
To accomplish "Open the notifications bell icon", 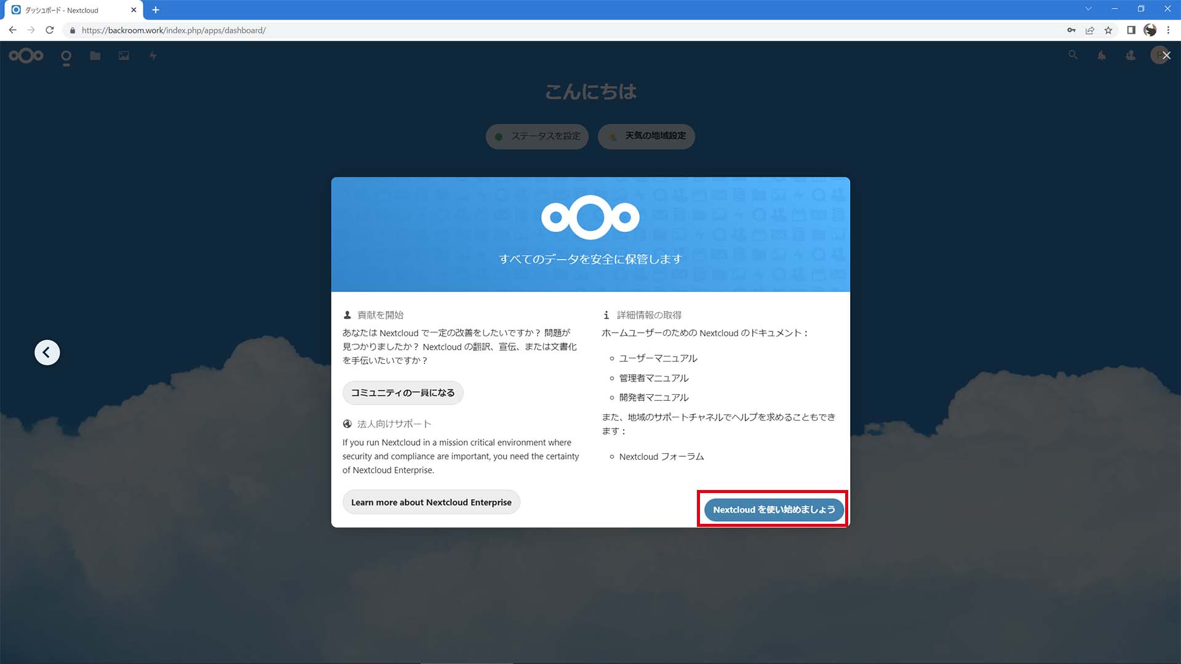I will click(x=1102, y=56).
